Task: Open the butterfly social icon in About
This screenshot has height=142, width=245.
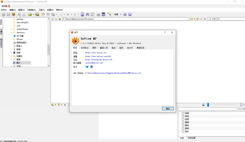Action: (x=87, y=67)
